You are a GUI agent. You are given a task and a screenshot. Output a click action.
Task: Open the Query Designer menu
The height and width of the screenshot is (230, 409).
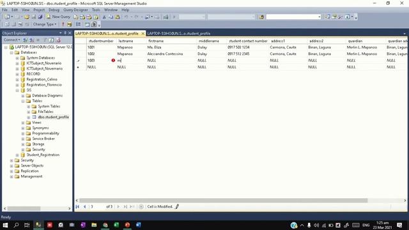(x=75, y=10)
